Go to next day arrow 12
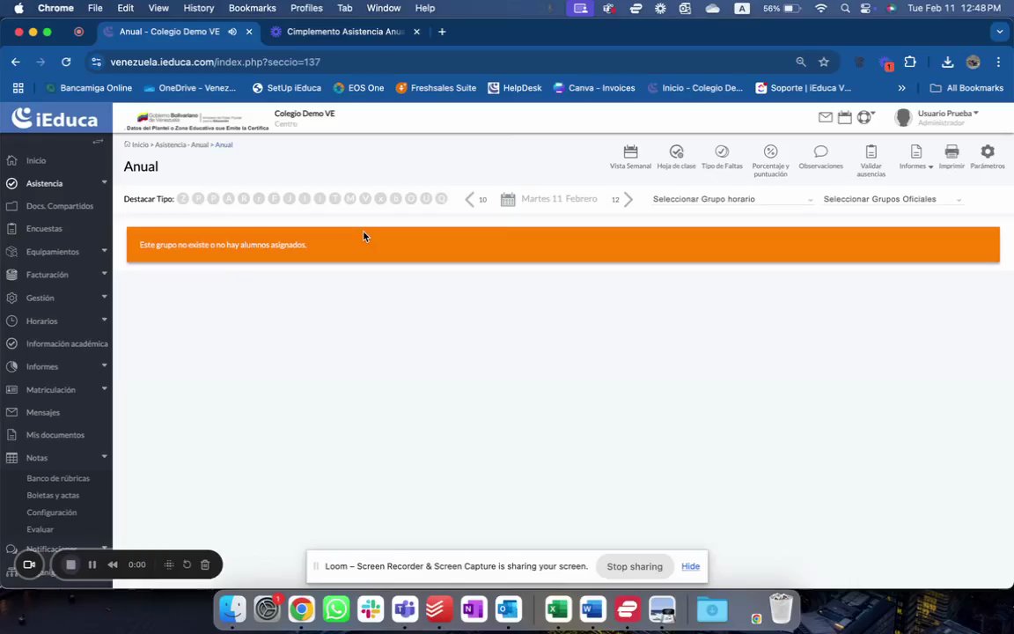This screenshot has width=1014, height=634. pyautogui.click(x=628, y=199)
